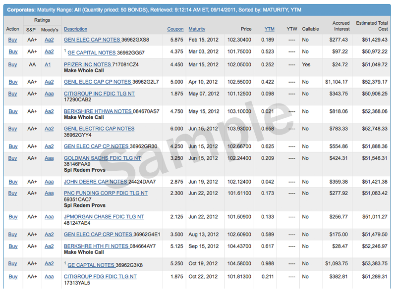
Task: Open GENL ELEC CAP CP NOTES description link
Action: 98,82
